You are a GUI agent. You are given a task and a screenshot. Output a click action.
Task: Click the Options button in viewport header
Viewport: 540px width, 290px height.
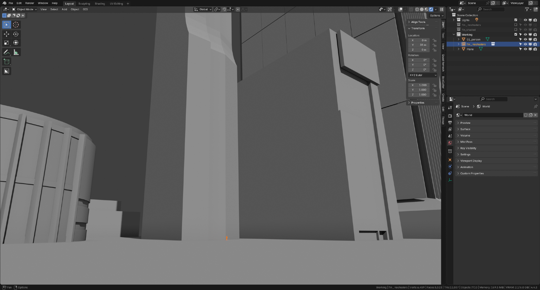pos(436,16)
